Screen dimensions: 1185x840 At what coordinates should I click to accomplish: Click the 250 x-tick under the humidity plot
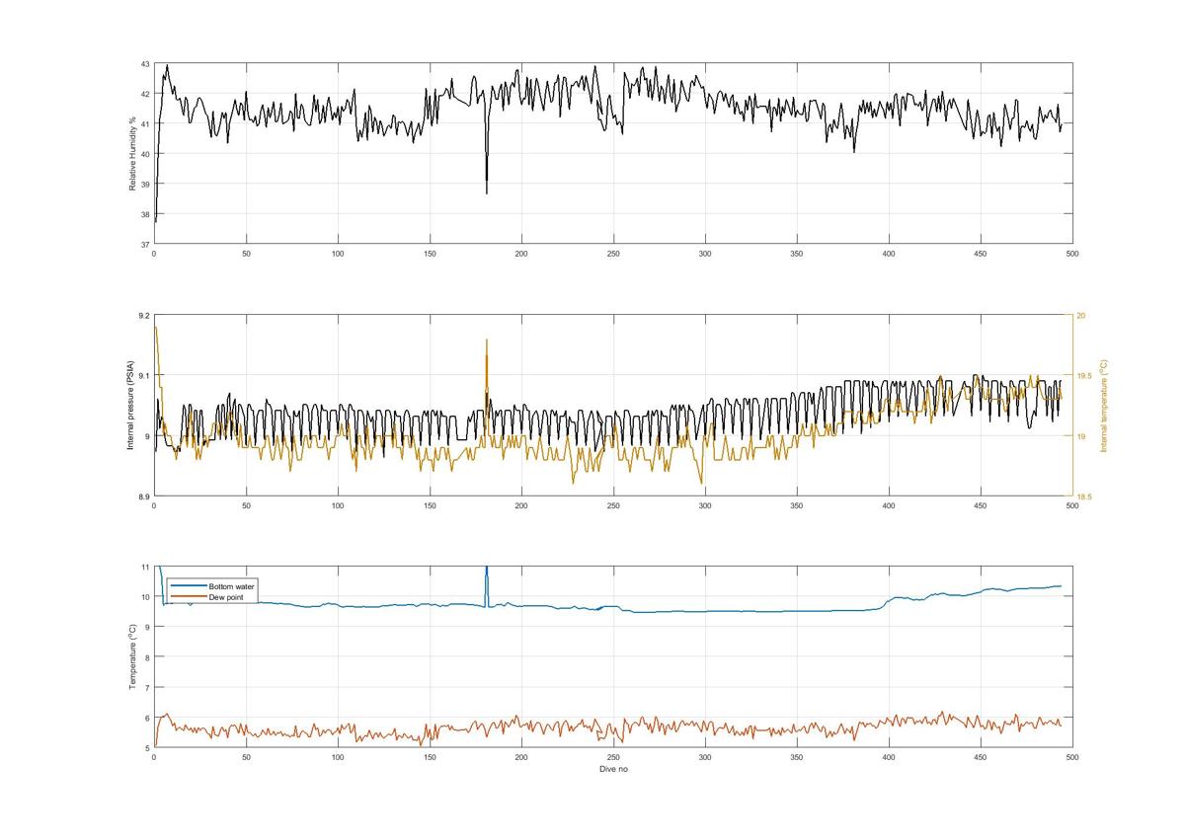[613, 254]
